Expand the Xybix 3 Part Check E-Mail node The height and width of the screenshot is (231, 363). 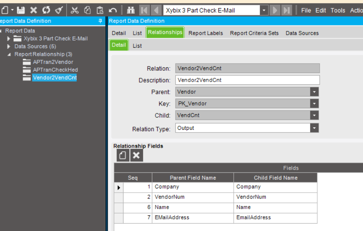click(9, 38)
